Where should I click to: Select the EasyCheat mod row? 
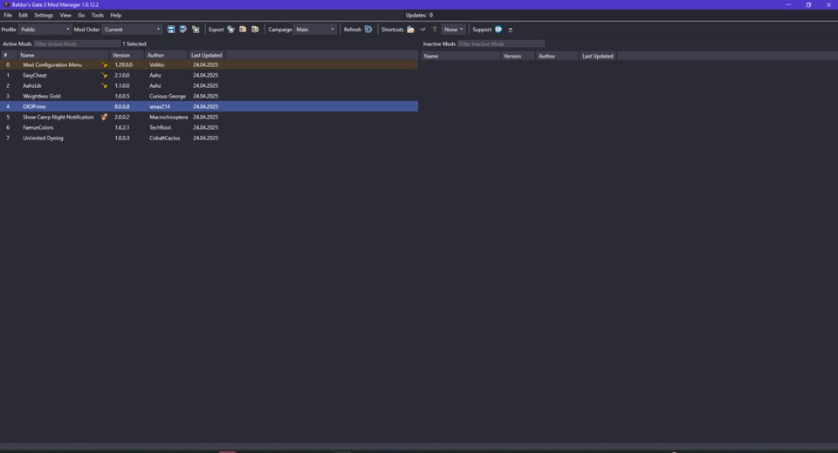tap(209, 75)
